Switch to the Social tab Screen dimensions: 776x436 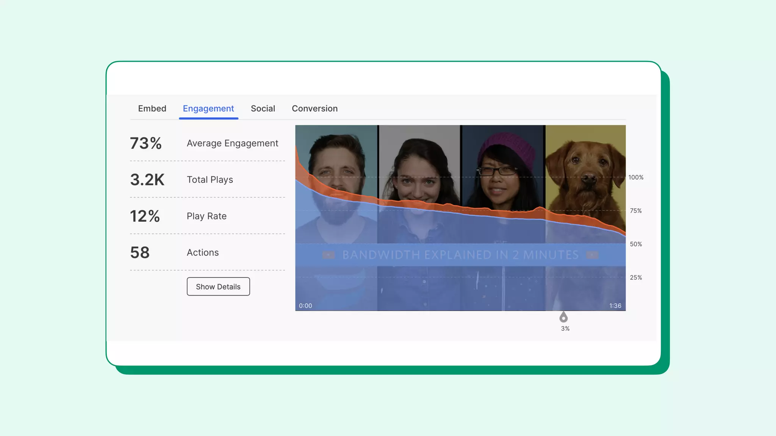point(263,109)
